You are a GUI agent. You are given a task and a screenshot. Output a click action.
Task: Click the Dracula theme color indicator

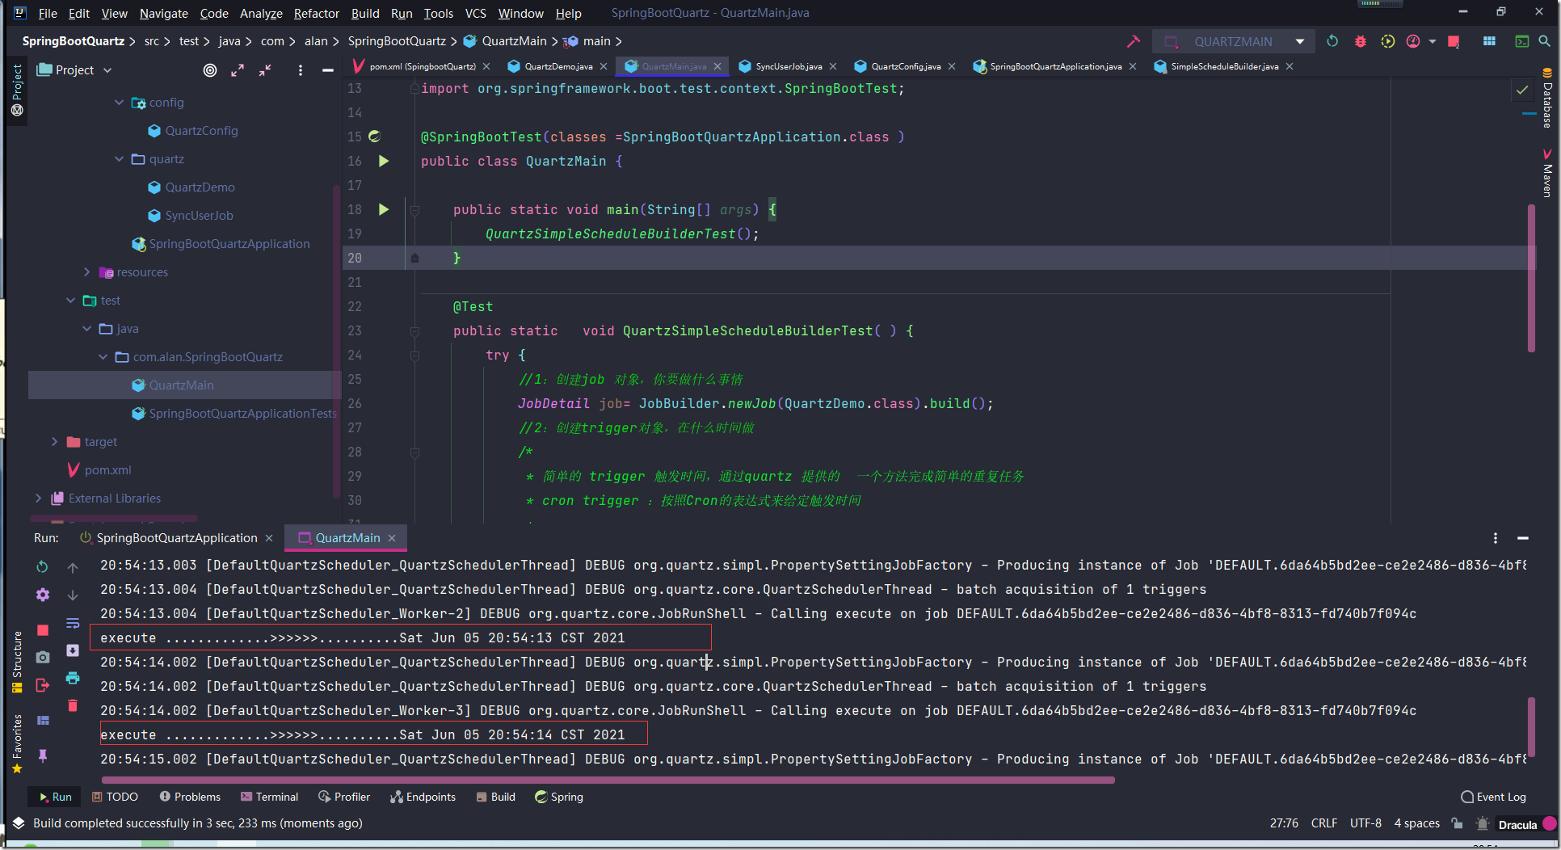point(1549,824)
